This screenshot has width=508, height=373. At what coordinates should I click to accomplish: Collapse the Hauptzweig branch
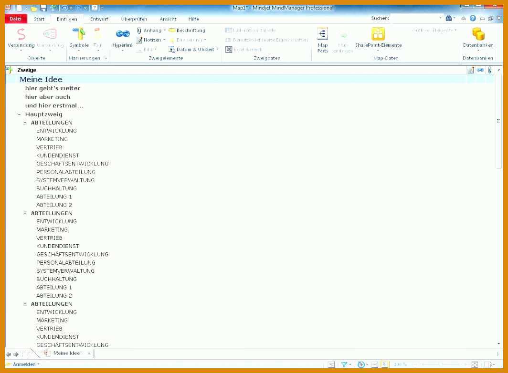coord(20,114)
